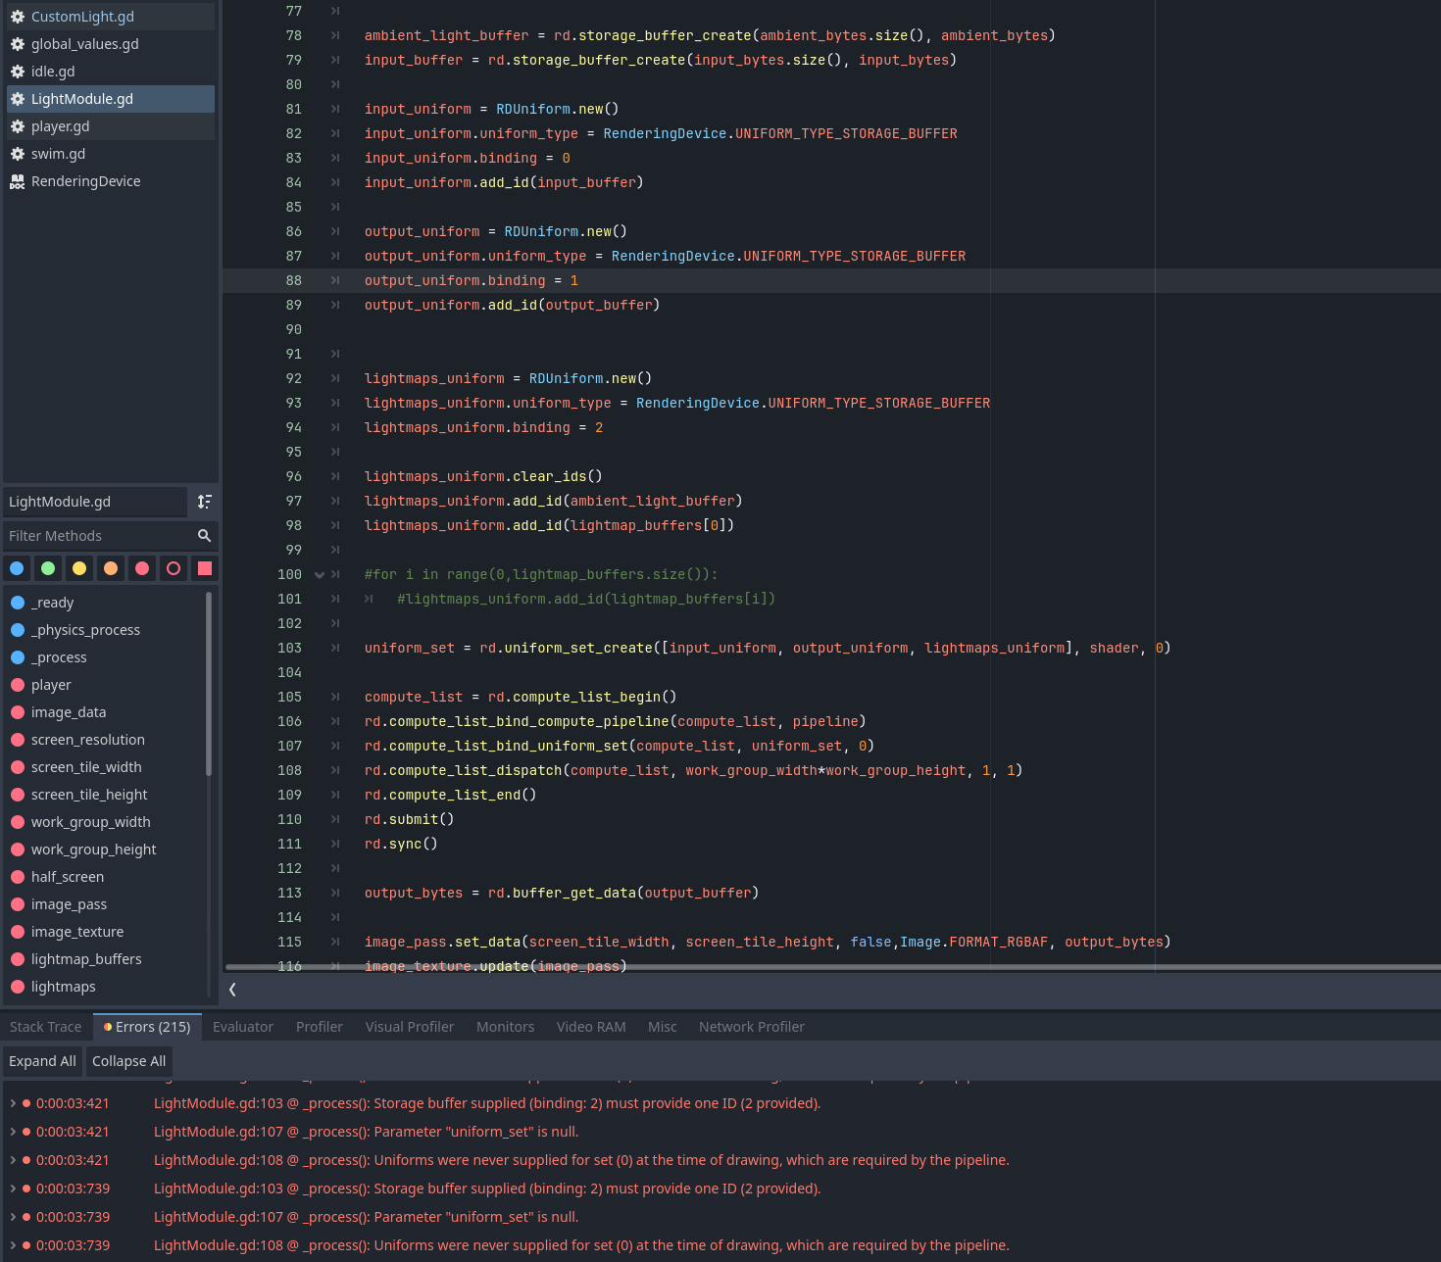Open the Visual Profiler tab
The width and height of the screenshot is (1441, 1262).
409,1027
